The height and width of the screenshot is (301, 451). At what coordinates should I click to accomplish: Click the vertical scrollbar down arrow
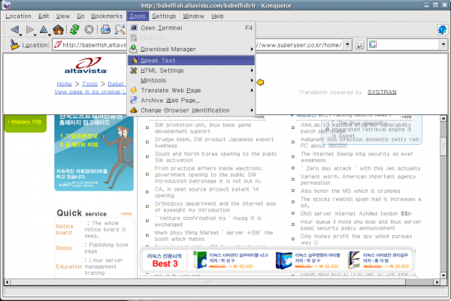443,275
